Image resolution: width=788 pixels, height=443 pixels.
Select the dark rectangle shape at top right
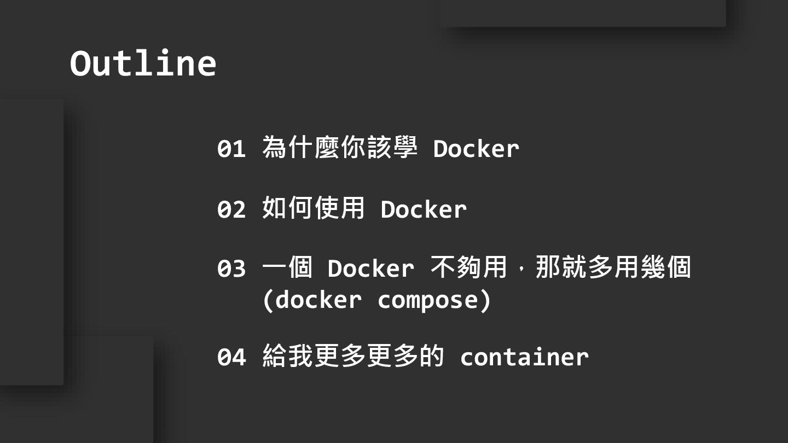(x=583, y=12)
